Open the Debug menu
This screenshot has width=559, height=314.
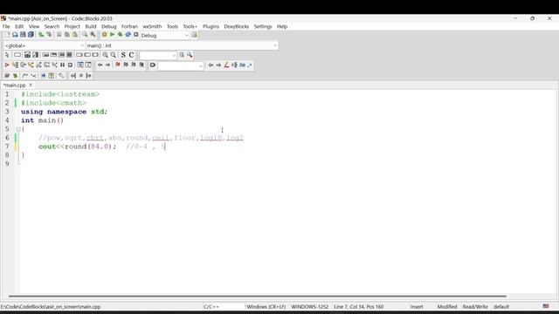pos(108,26)
